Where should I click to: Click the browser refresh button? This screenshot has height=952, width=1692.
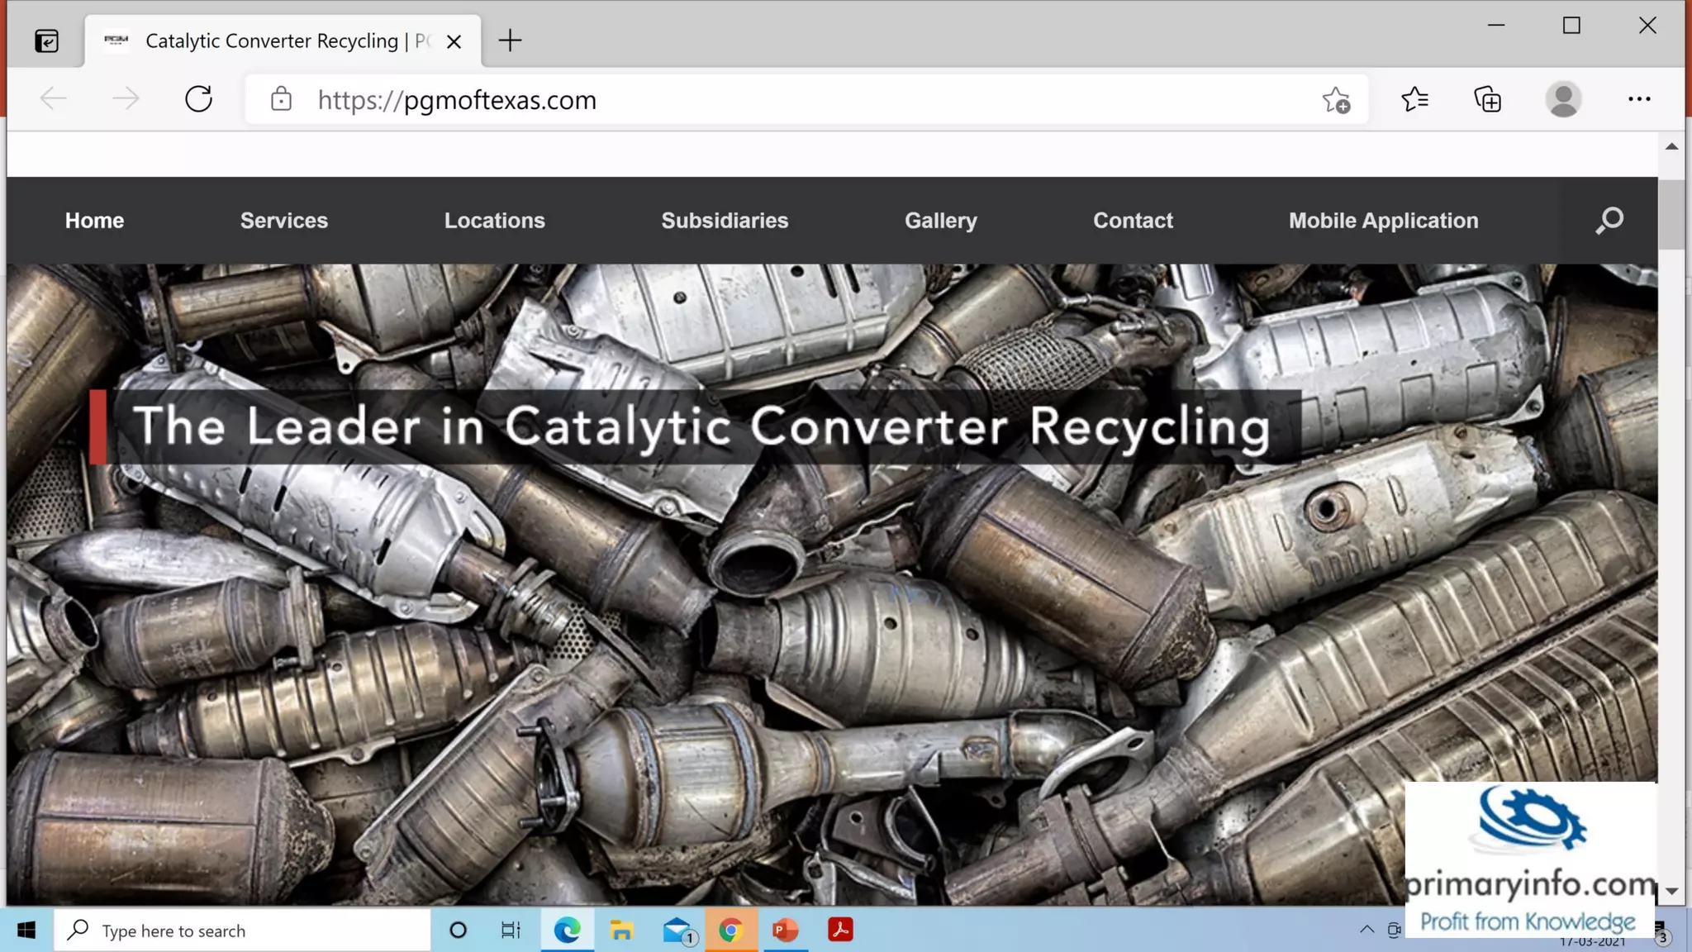(x=198, y=99)
